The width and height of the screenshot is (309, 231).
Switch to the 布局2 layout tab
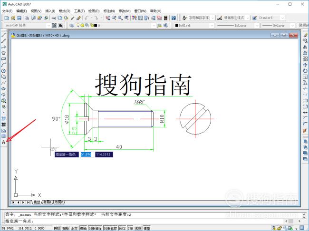[x=59, y=202]
